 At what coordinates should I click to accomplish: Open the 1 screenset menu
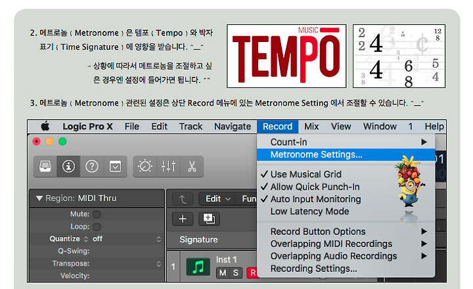tap(411, 126)
